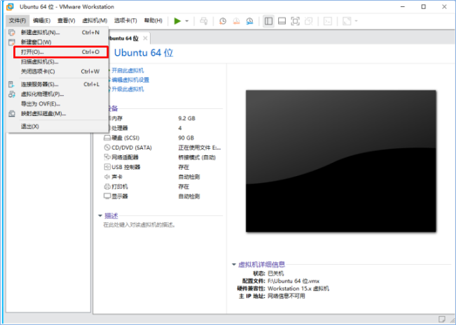Image resolution: width=456 pixels, height=325 pixels.
Task: Click 退出(X) in the File menu
Action: (57, 127)
